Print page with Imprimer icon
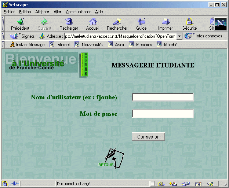The image size is (229, 188). click(x=166, y=22)
